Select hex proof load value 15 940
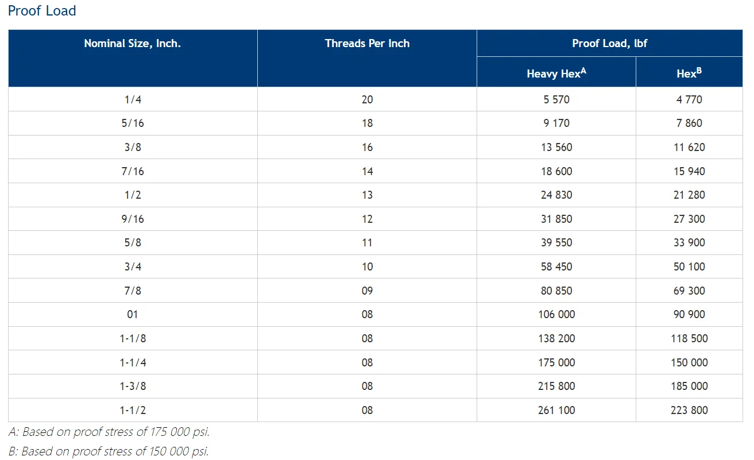The width and height of the screenshot is (754, 460). click(x=689, y=171)
